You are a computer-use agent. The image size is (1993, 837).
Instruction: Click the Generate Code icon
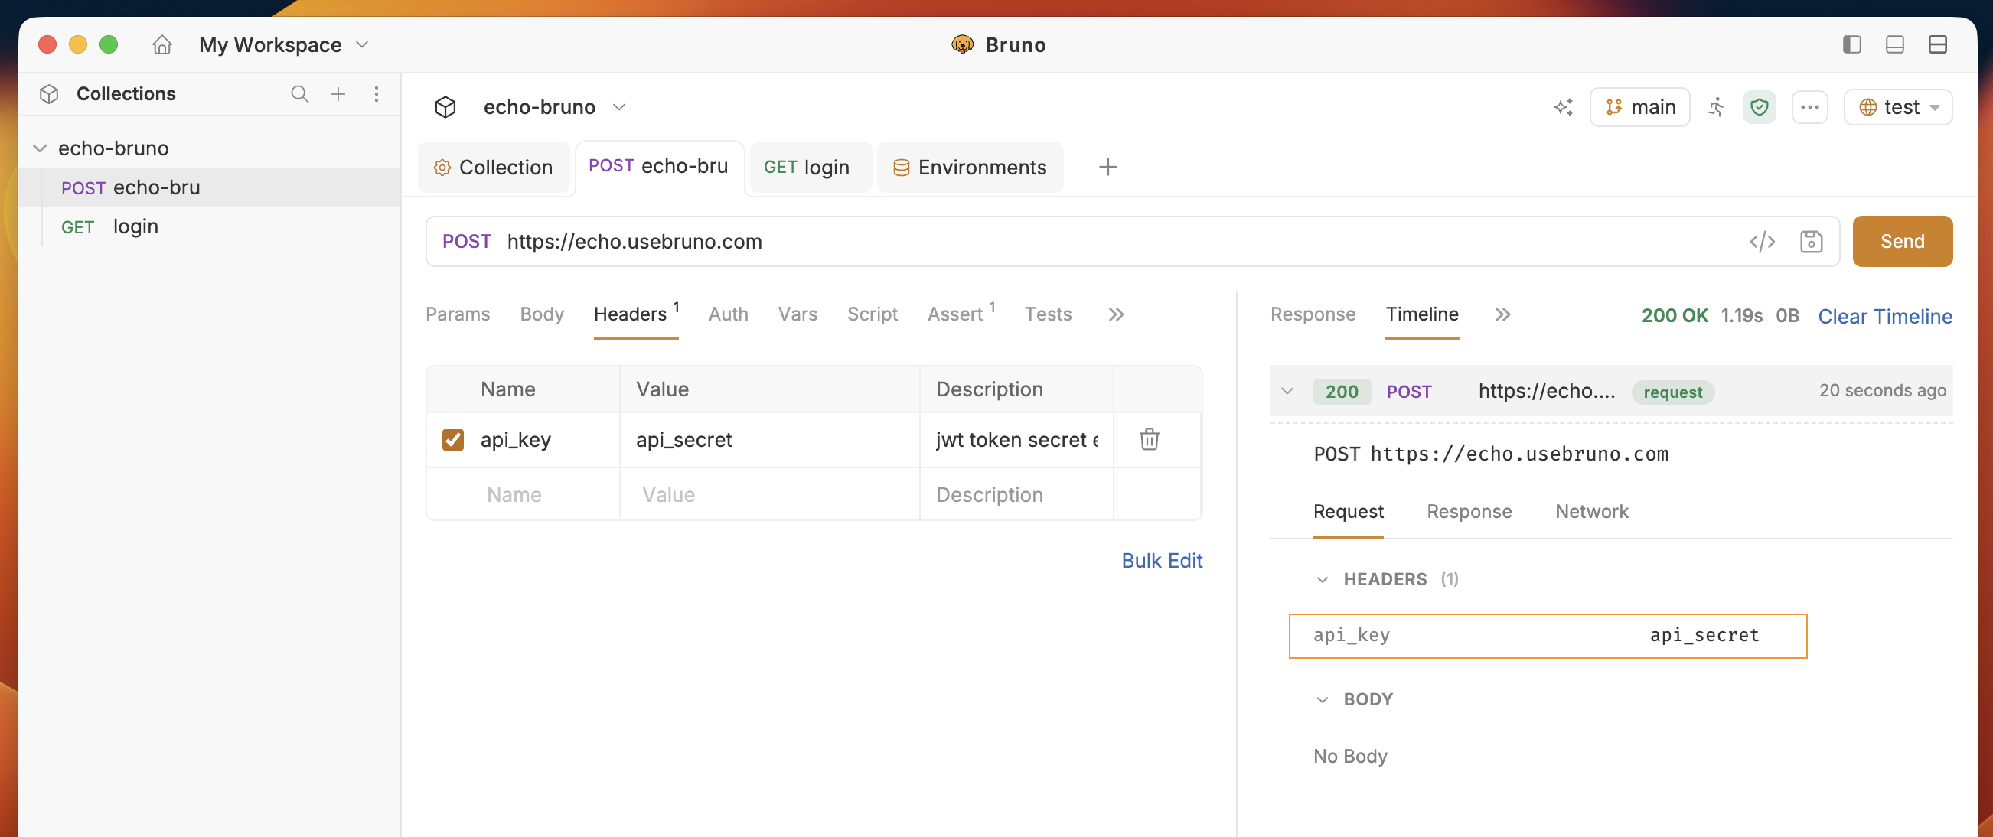[x=1762, y=241]
